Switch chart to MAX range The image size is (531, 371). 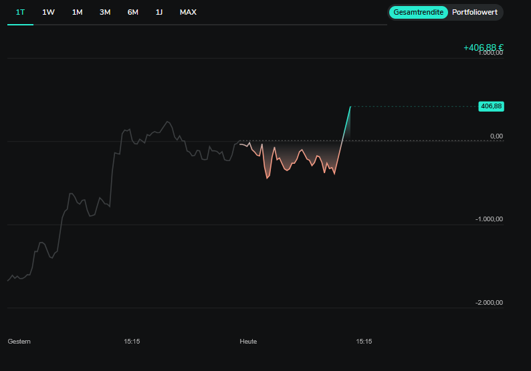pyautogui.click(x=188, y=12)
